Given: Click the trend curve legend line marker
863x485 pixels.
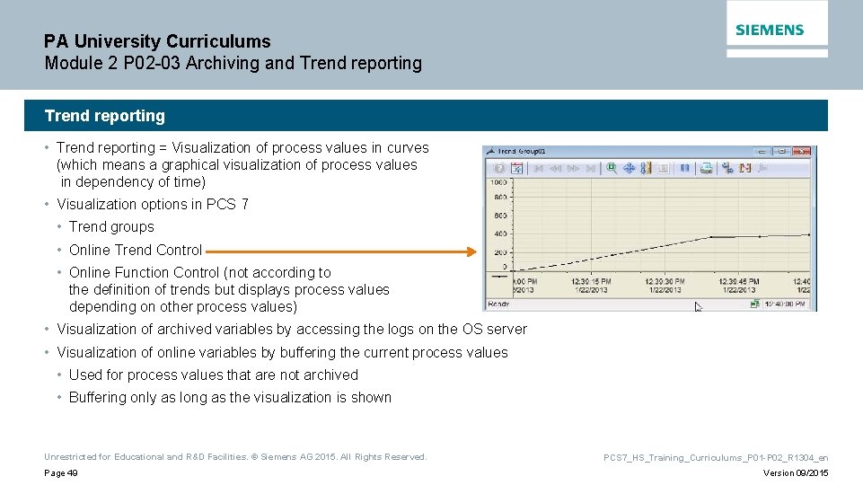Looking at the screenshot, I should click(x=498, y=277).
